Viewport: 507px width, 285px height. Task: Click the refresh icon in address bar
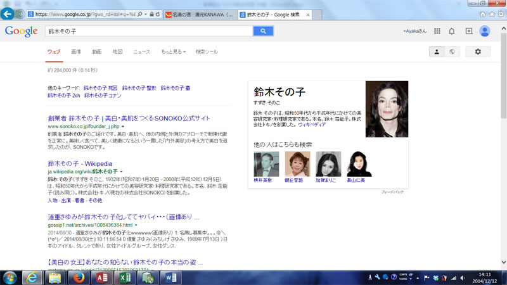pyautogui.click(x=157, y=14)
